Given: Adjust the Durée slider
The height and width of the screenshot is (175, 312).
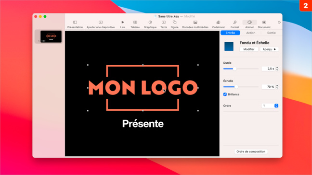Looking at the screenshot, I should click(235, 69).
